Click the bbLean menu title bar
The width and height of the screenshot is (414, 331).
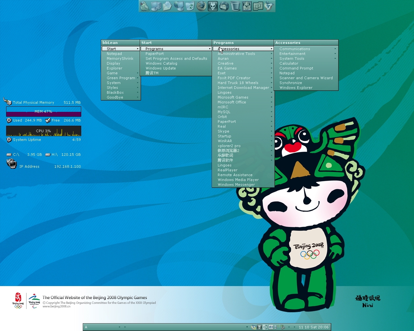(x=121, y=43)
